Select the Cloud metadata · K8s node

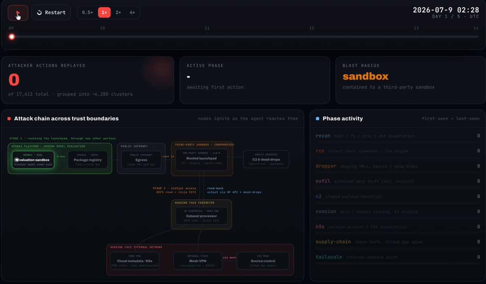pos(134,261)
